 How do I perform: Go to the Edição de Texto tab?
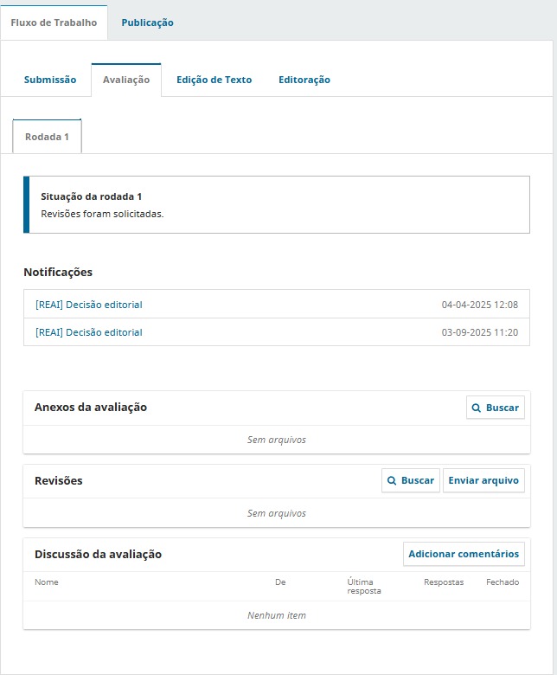click(214, 80)
